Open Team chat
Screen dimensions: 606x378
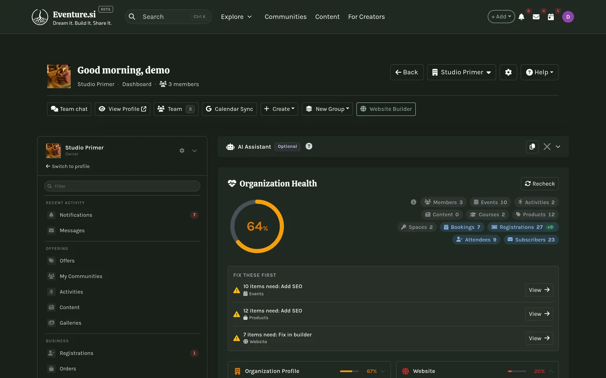point(69,109)
